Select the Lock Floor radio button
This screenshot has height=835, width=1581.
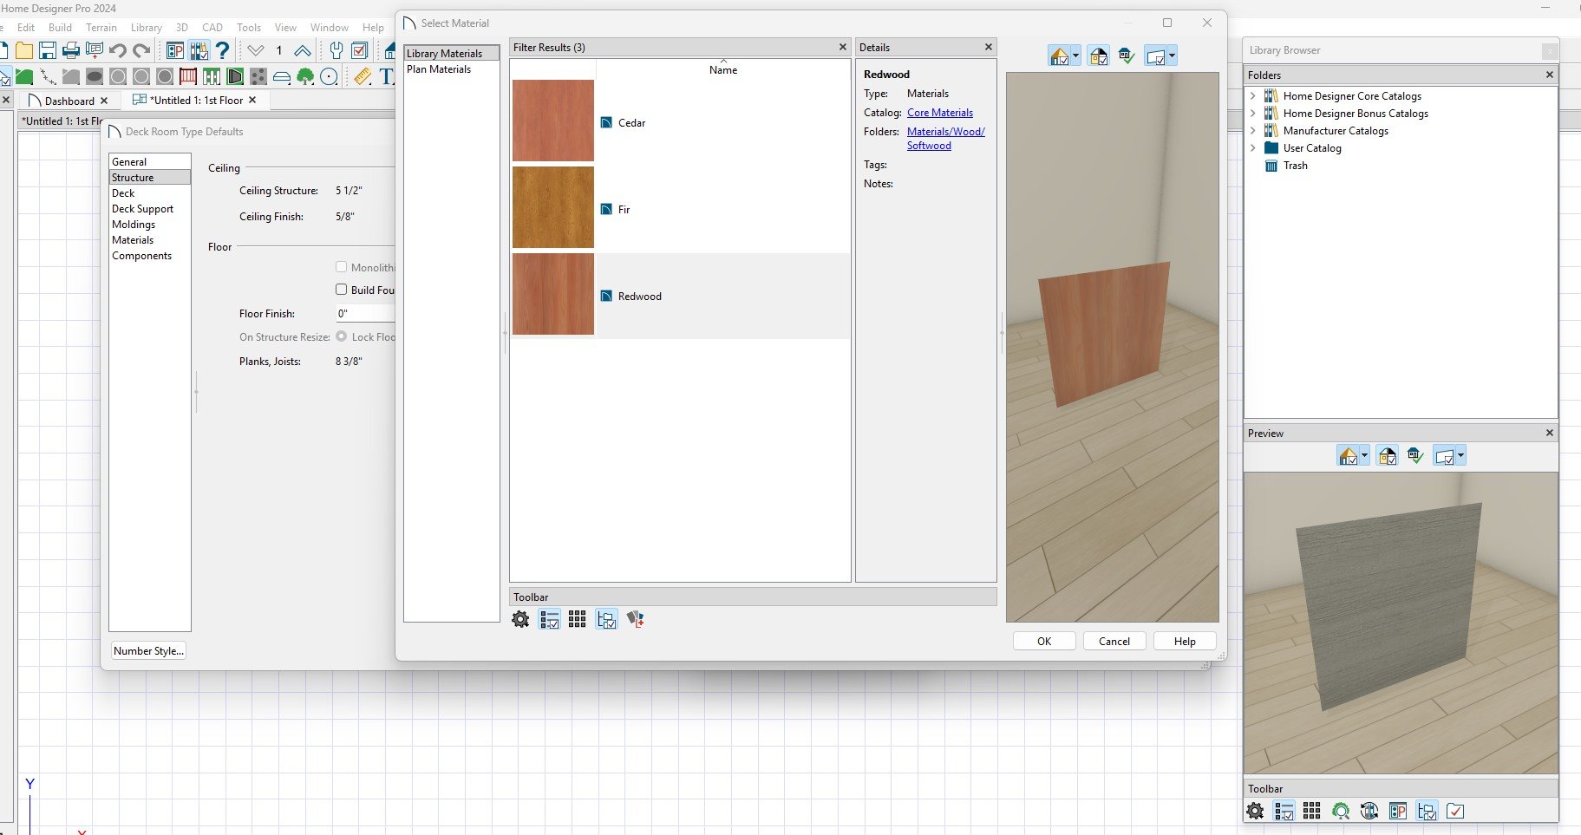pyautogui.click(x=342, y=336)
